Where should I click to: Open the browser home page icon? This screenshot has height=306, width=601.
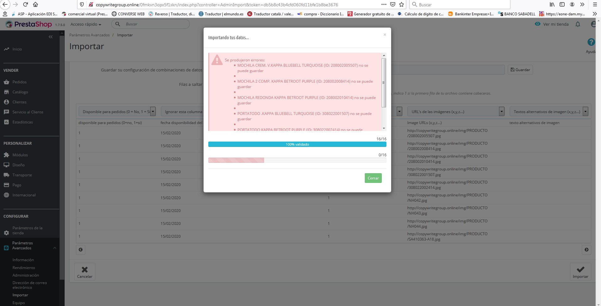tap(35, 4)
